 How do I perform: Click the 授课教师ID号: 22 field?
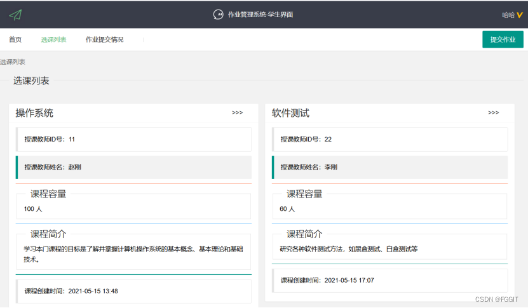(x=389, y=139)
